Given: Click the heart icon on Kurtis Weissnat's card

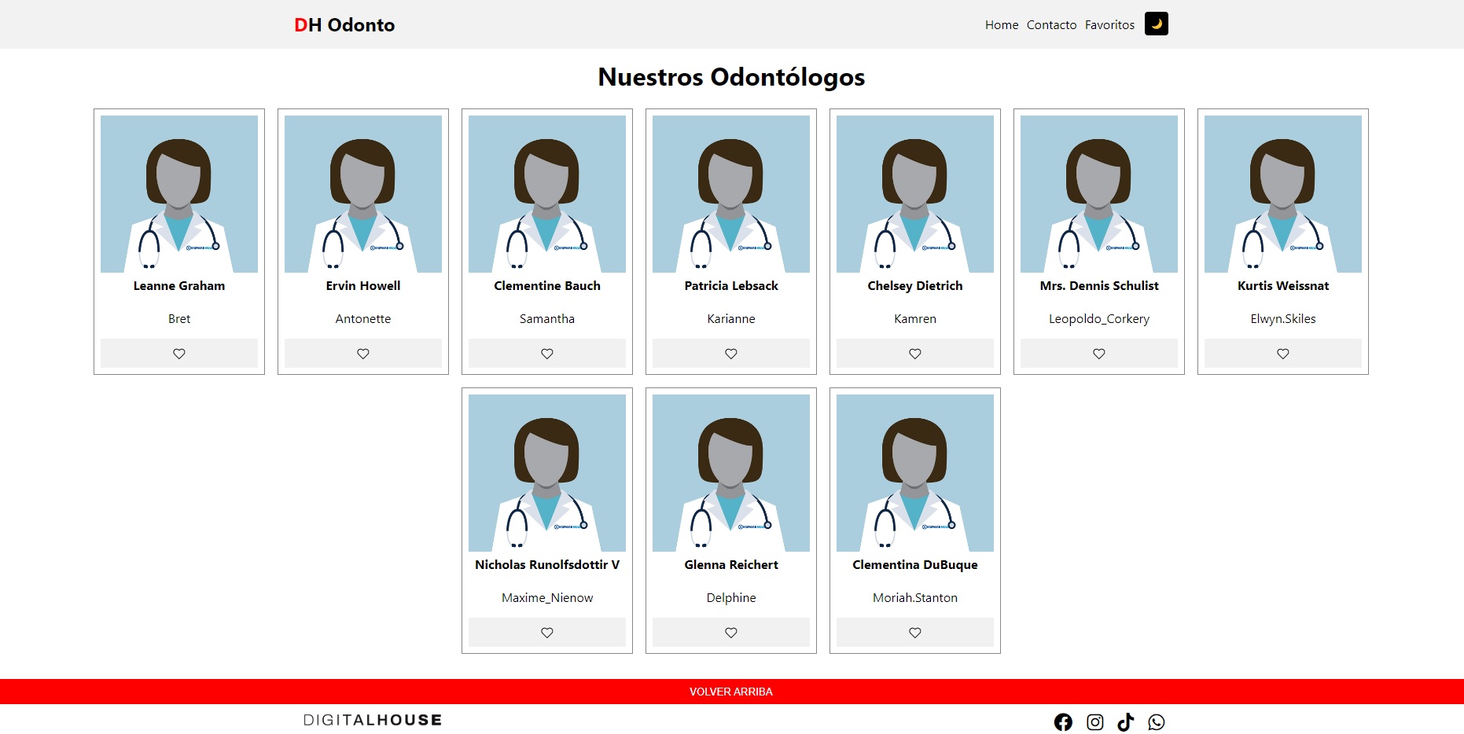Looking at the screenshot, I should point(1282,353).
